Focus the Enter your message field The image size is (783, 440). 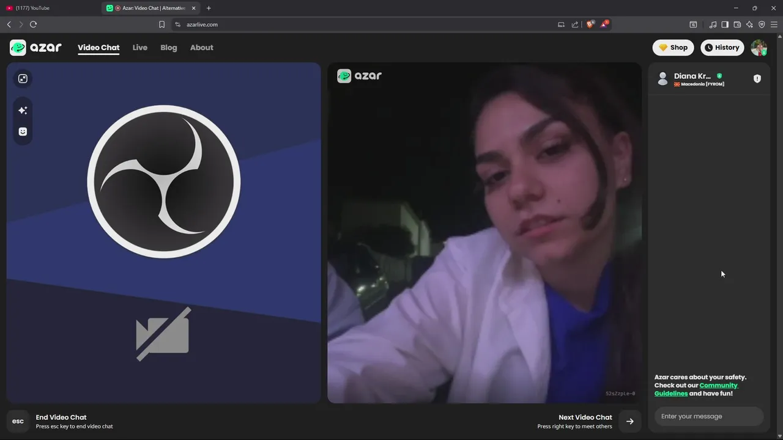[x=709, y=416]
